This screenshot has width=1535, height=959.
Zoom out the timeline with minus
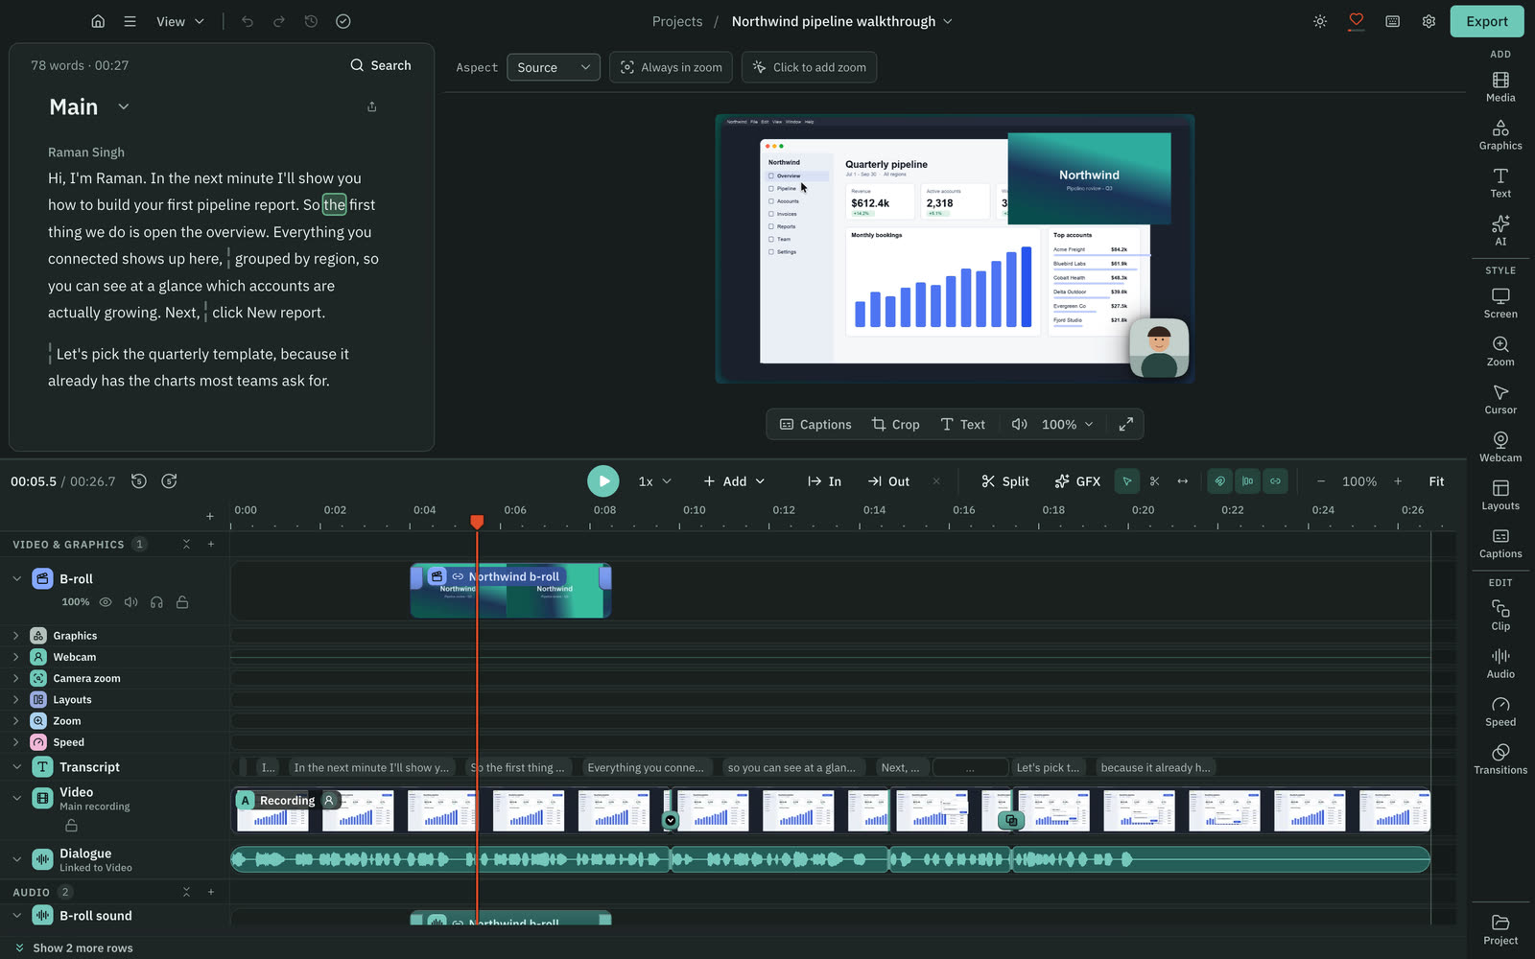pos(1321,481)
